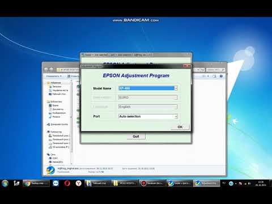Viewport: 272px width, 204px height.
Task: Click the RU language indicator
Action: (224, 183)
